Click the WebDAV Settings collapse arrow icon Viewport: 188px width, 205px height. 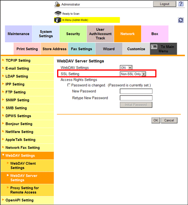point(3,155)
